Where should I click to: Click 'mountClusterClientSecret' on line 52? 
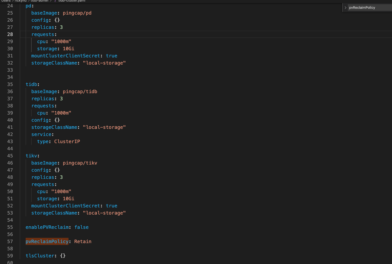[x=66, y=206]
